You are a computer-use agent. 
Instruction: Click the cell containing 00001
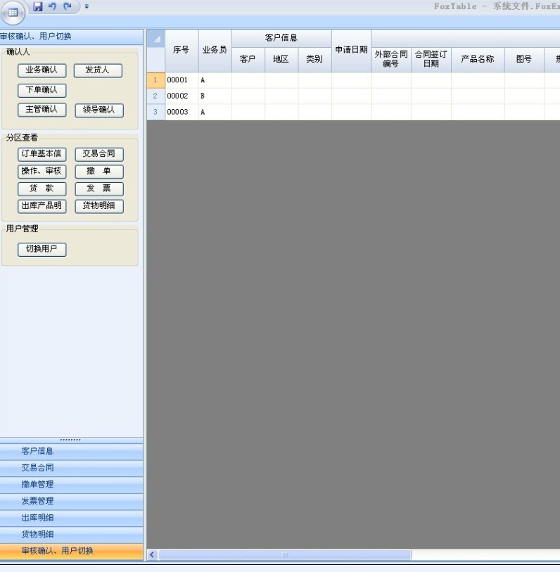[x=182, y=80]
